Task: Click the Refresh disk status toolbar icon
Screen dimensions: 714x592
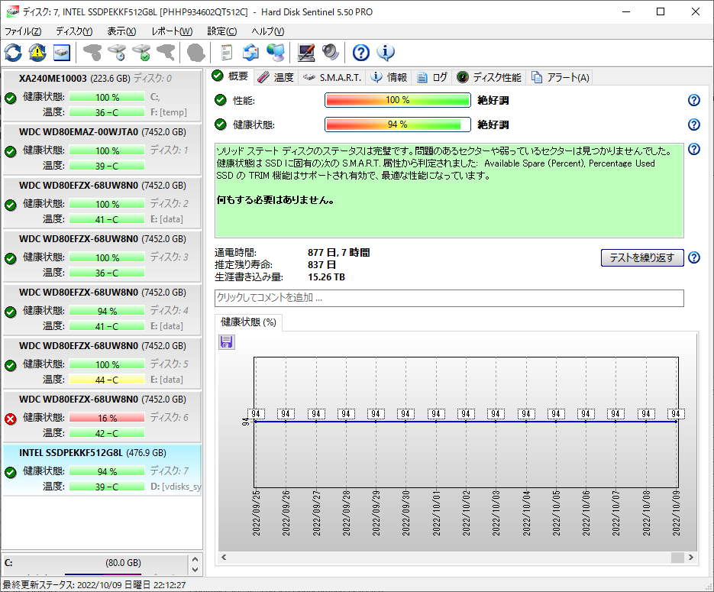Action: [x=13, y=53]
